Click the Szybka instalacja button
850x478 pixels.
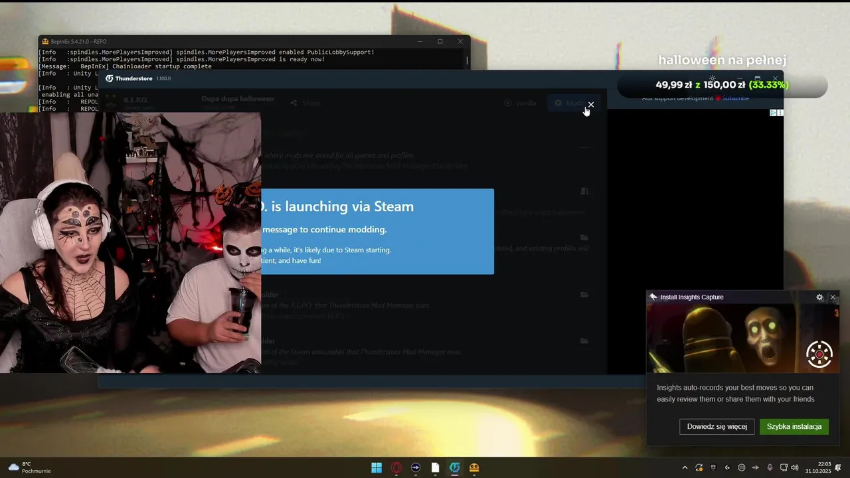[x=794, y=426]
